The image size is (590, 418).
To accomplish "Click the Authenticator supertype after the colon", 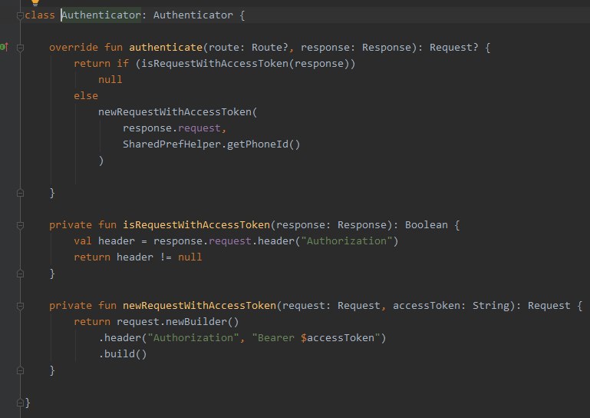I will [x=193, y=15].
